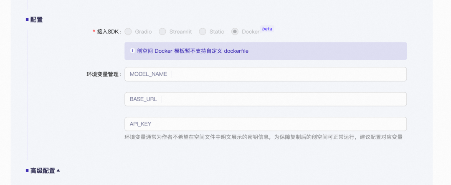Click the blue square beside 配置 heading
This screenshot has width=451, height=185.
(x=27, y=20)
